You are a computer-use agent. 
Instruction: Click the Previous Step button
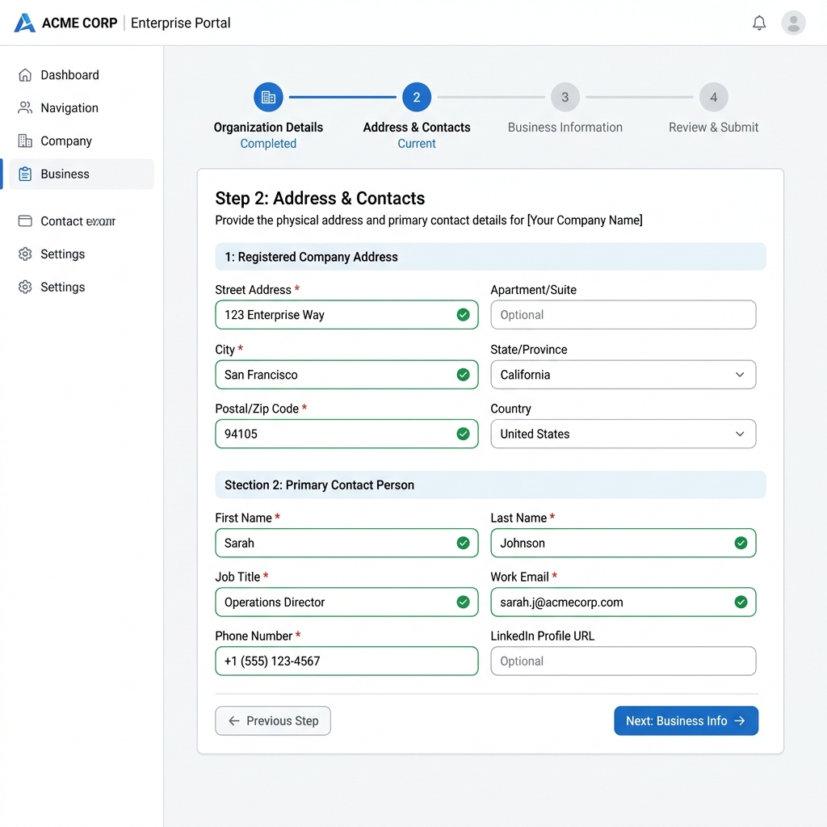273,721
